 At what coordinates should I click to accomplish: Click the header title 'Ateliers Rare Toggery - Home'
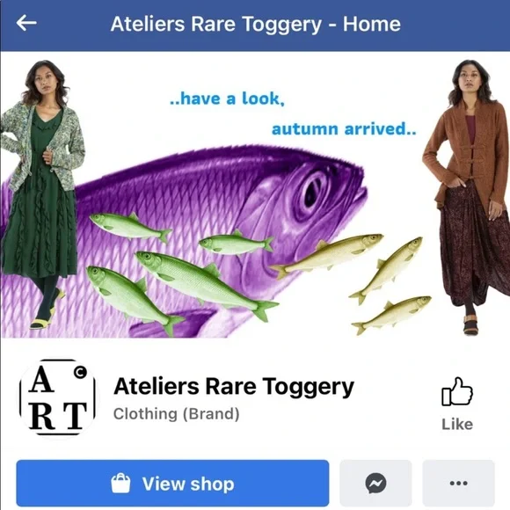[255, 24]
